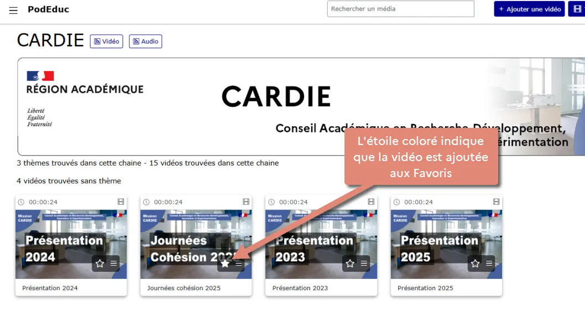This screenshot has height=310, width=585.
Task: Click the '4 vidéos trouvées sans thème' text
Action: [69, 181]
